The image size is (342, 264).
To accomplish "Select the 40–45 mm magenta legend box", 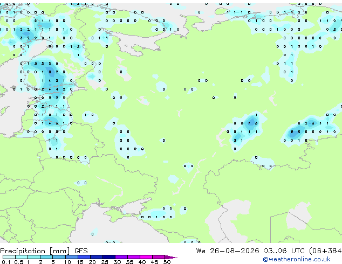I will point(146,257).
